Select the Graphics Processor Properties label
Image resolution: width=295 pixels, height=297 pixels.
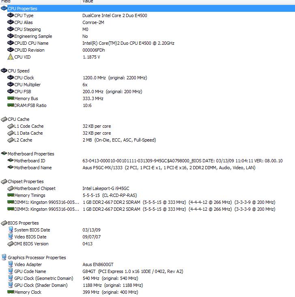(x=37, y=258)
